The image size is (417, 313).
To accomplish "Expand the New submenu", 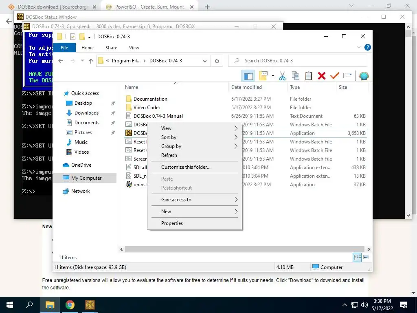I will click(x=195, y=212).
